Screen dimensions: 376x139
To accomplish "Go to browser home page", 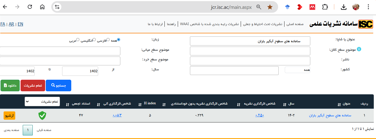I will (42, 7).
